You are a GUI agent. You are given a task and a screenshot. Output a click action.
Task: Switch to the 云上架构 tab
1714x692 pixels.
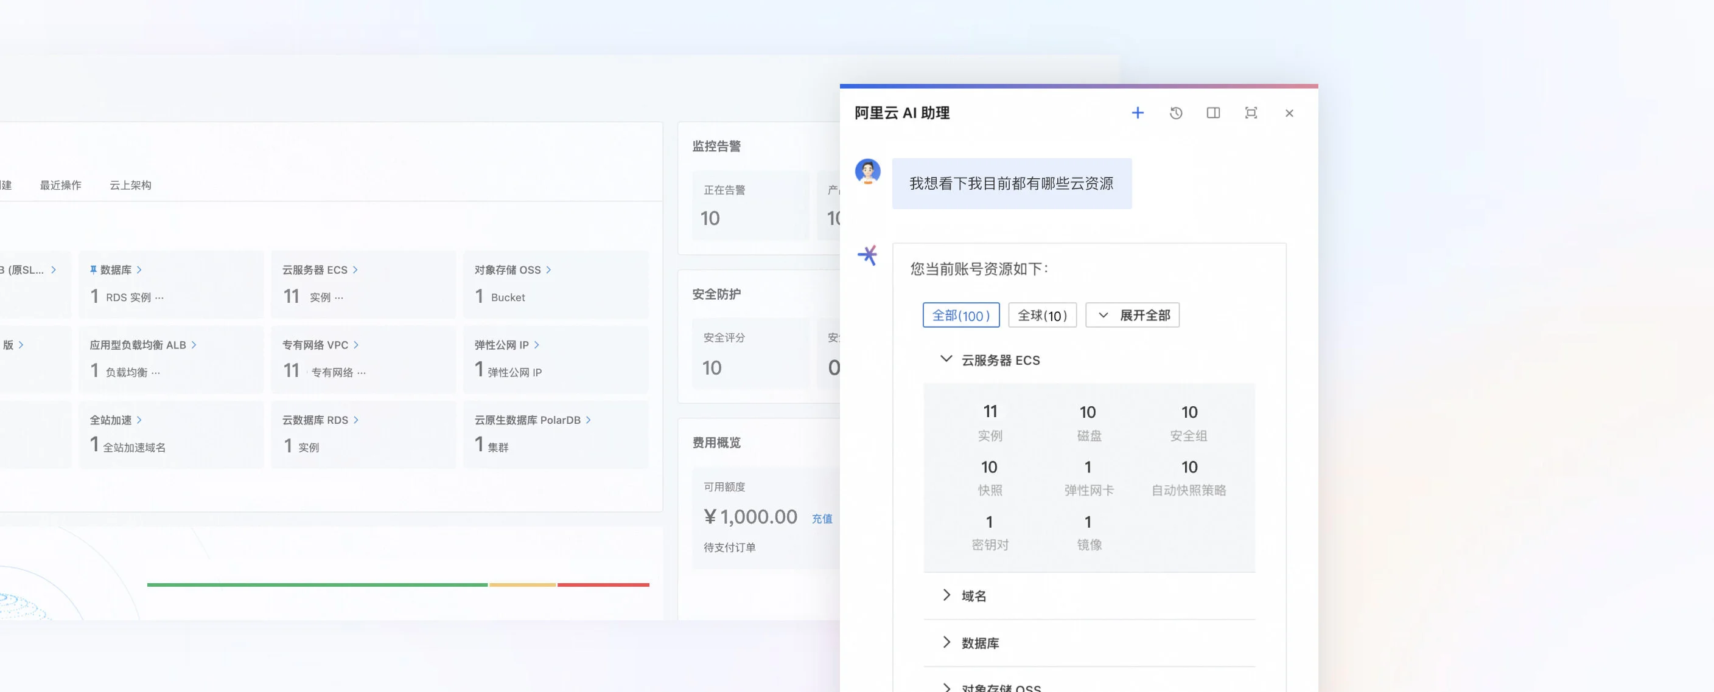point(130,185)
